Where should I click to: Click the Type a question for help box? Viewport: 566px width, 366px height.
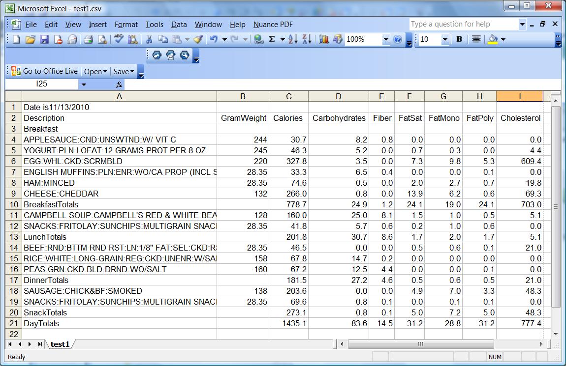click(x=464, y=24)
